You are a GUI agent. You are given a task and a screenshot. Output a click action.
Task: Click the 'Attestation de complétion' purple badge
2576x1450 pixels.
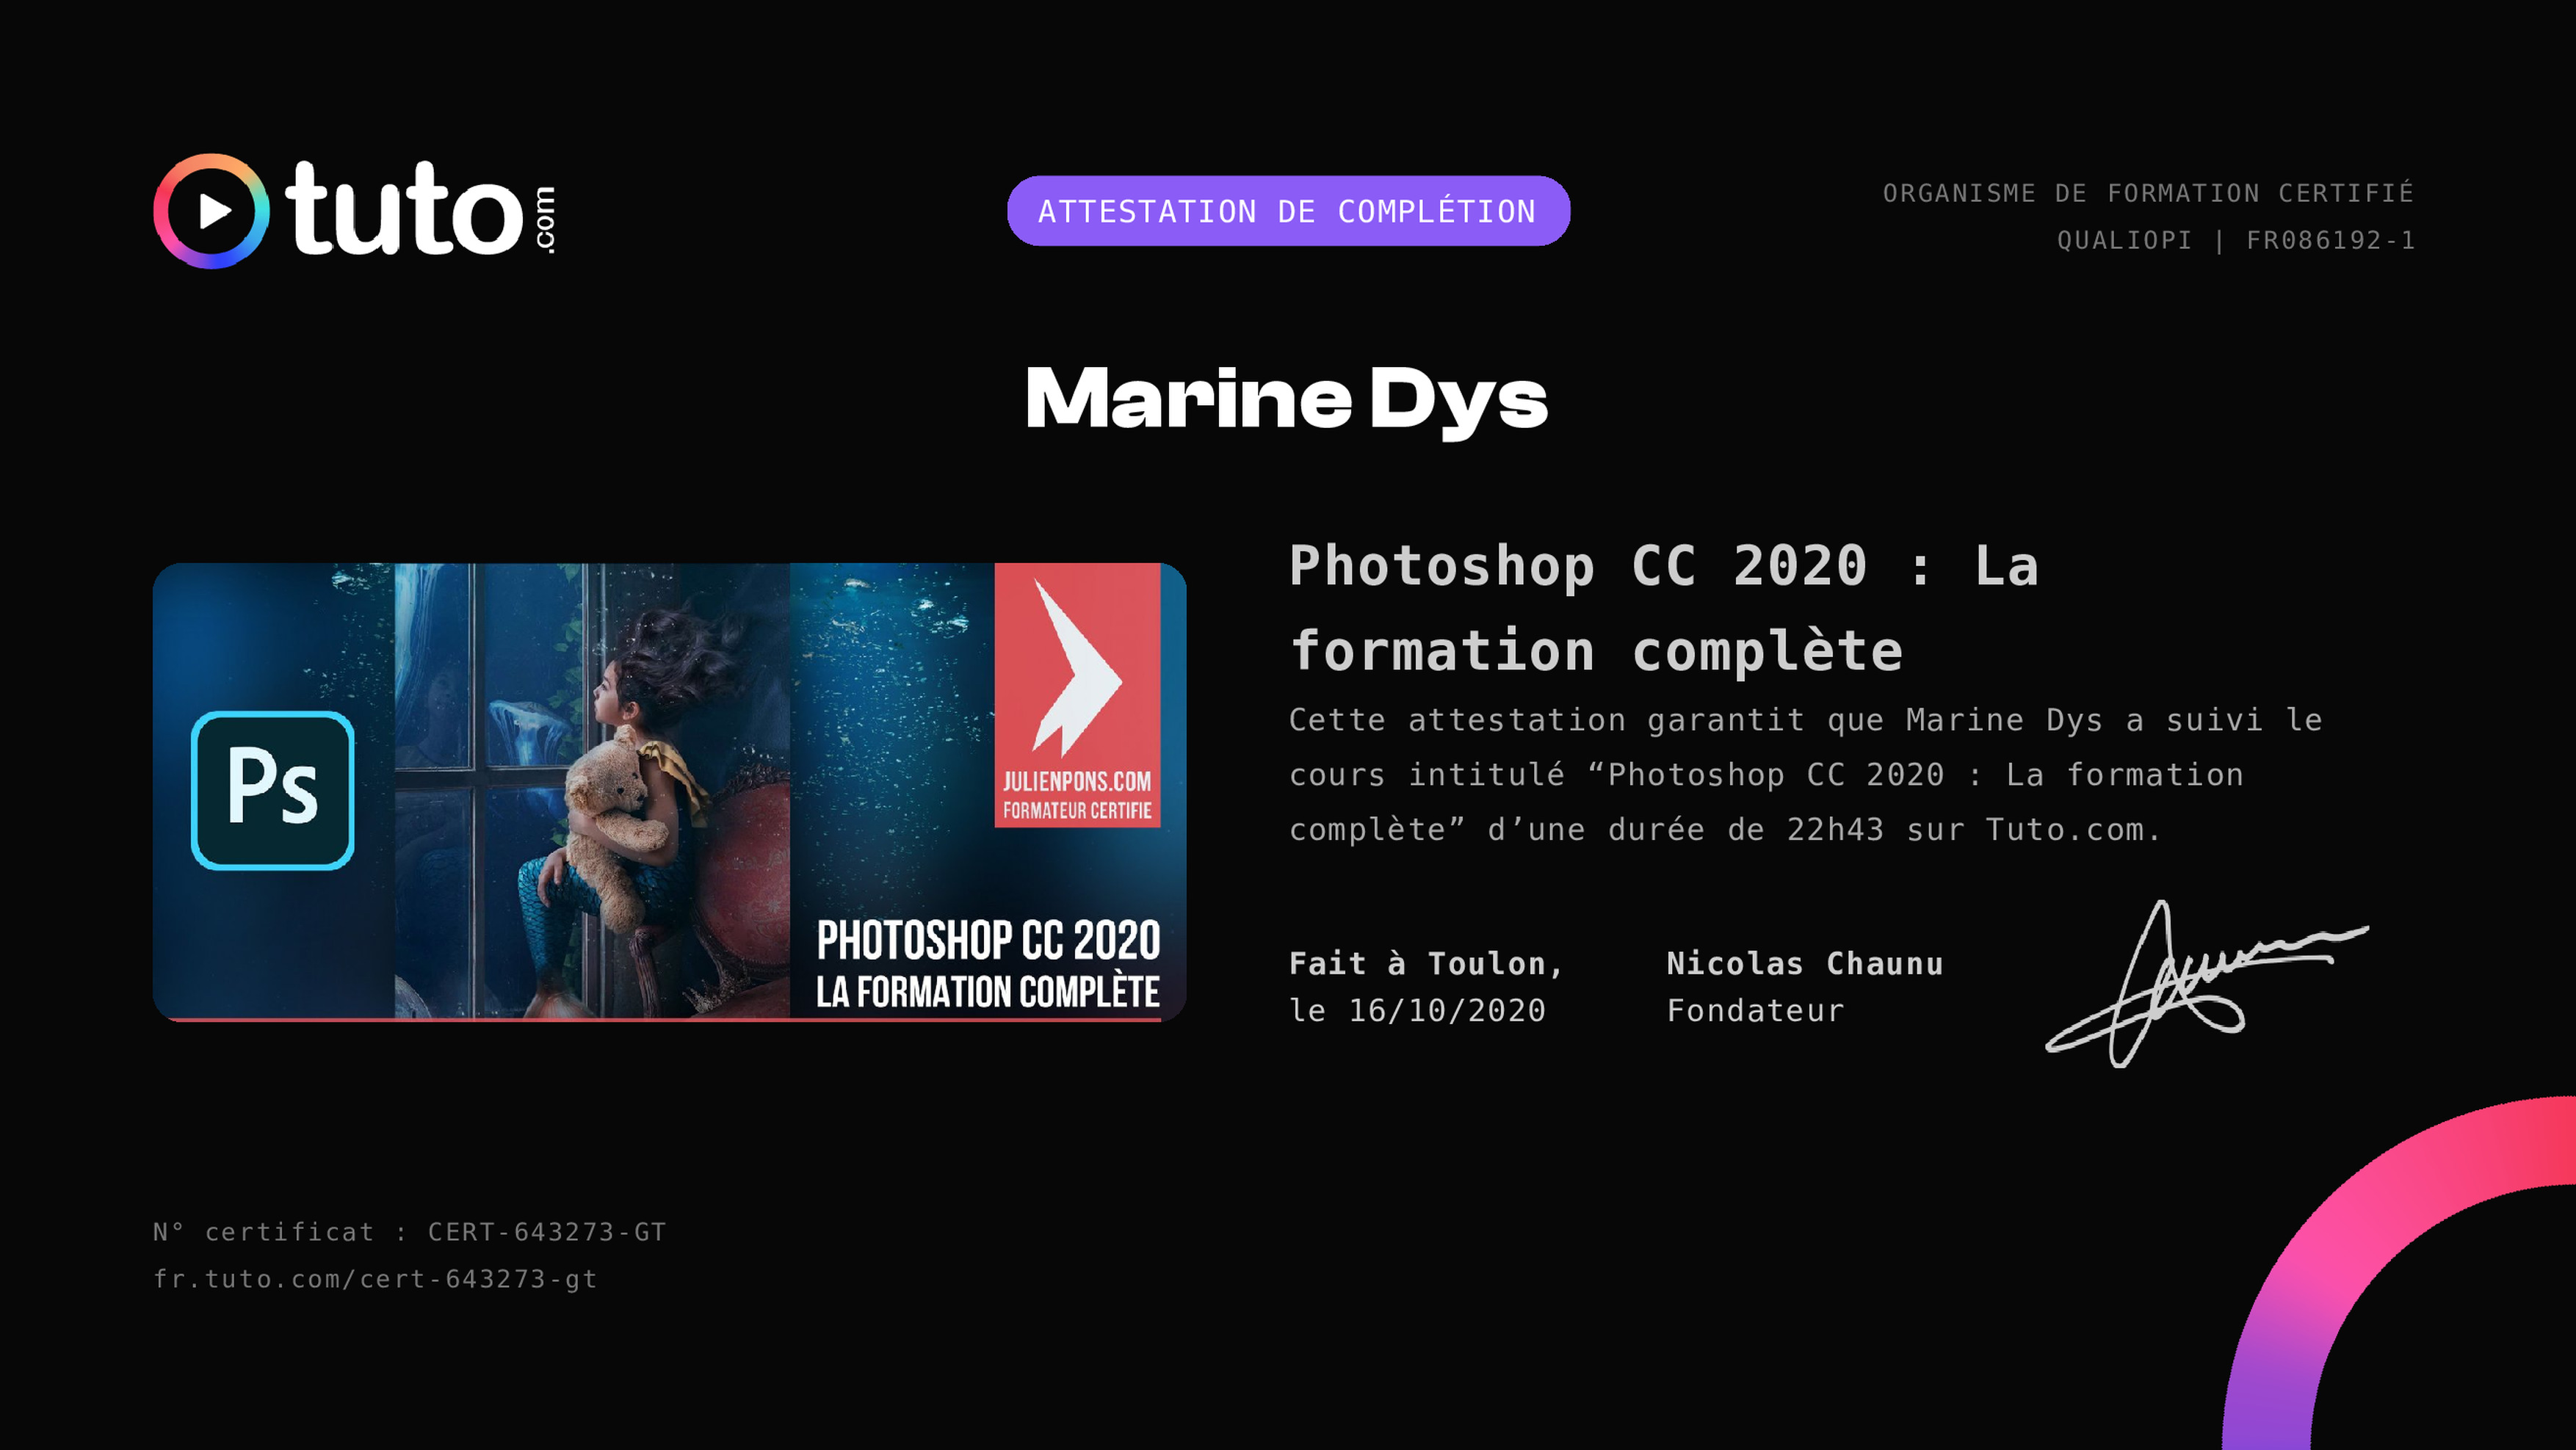coord(1288,211)
